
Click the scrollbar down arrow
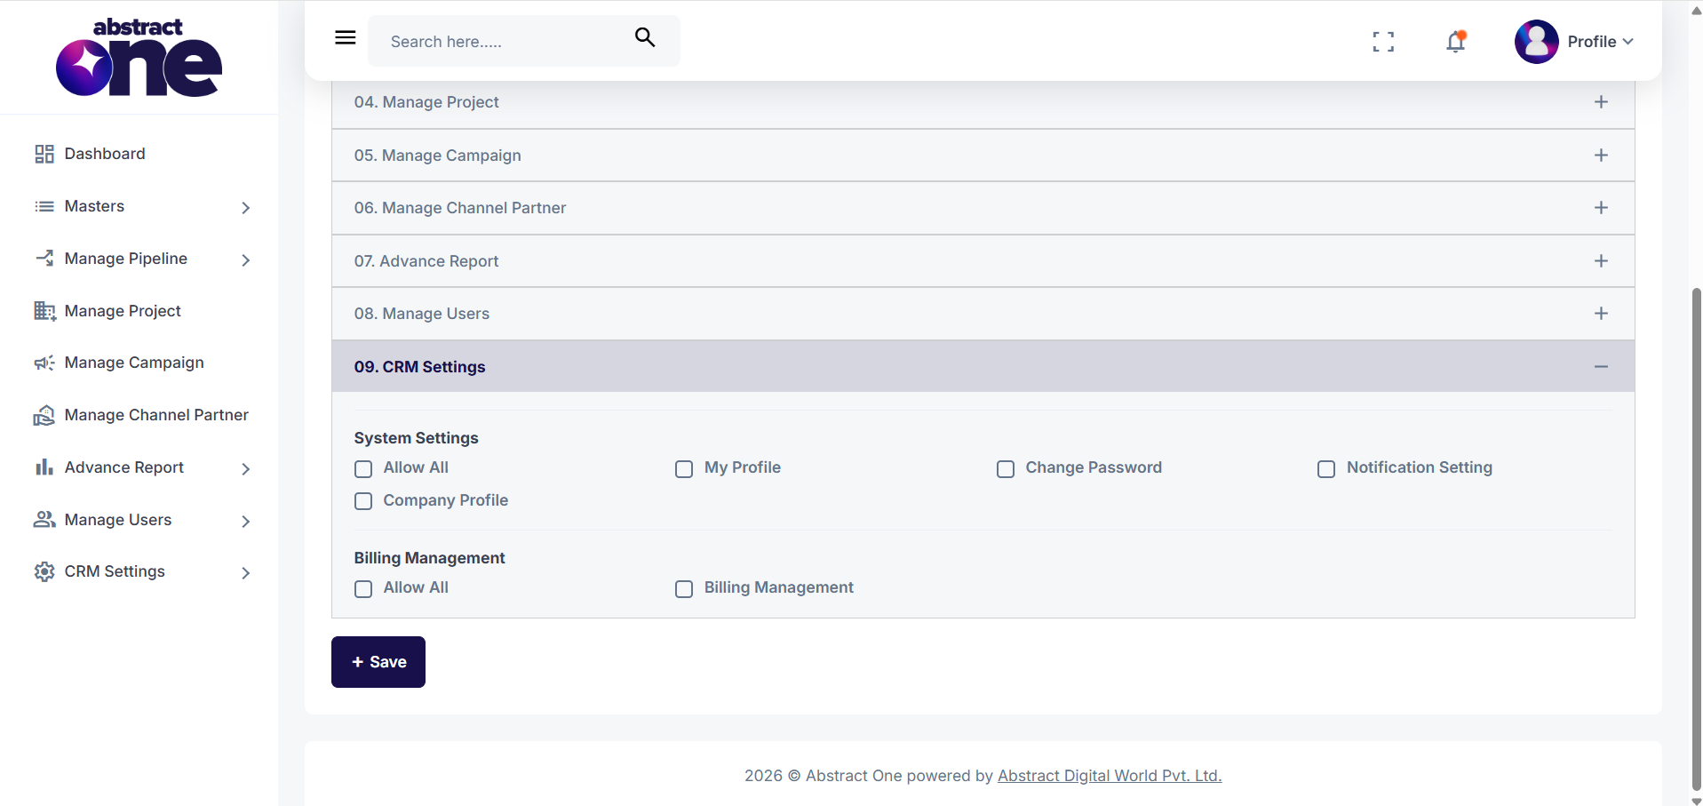(1697, 801)
